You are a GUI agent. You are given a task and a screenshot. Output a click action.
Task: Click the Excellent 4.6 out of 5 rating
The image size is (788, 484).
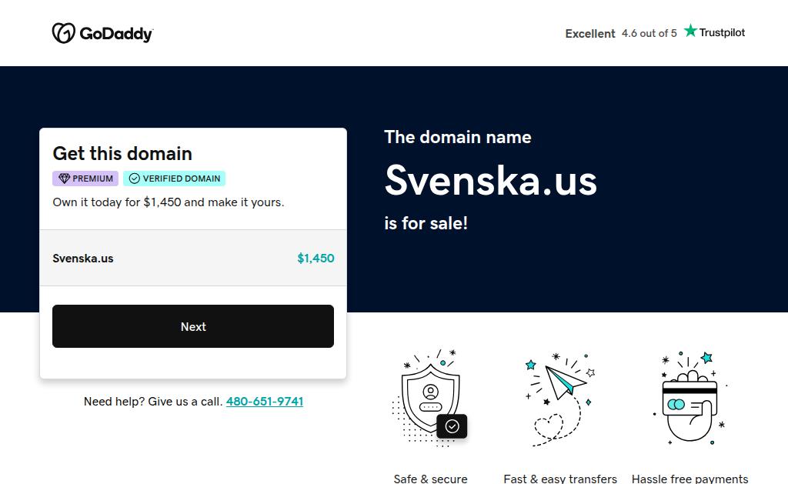tap(621, 34)
